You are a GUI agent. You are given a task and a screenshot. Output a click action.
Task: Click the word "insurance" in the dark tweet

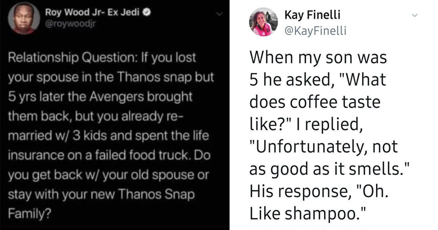pos(30,156)
